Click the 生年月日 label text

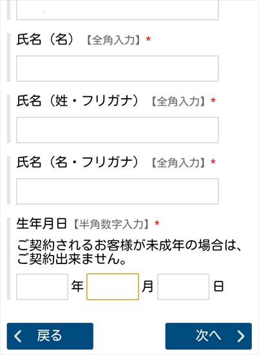click(x=42, y=224)
